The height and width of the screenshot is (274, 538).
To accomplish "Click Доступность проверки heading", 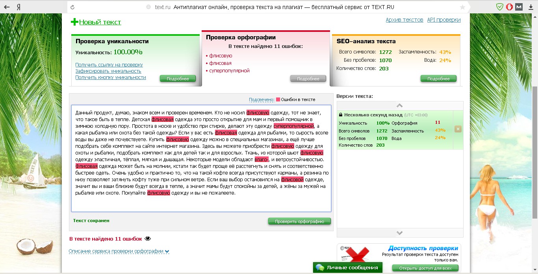I will point(423,248).
